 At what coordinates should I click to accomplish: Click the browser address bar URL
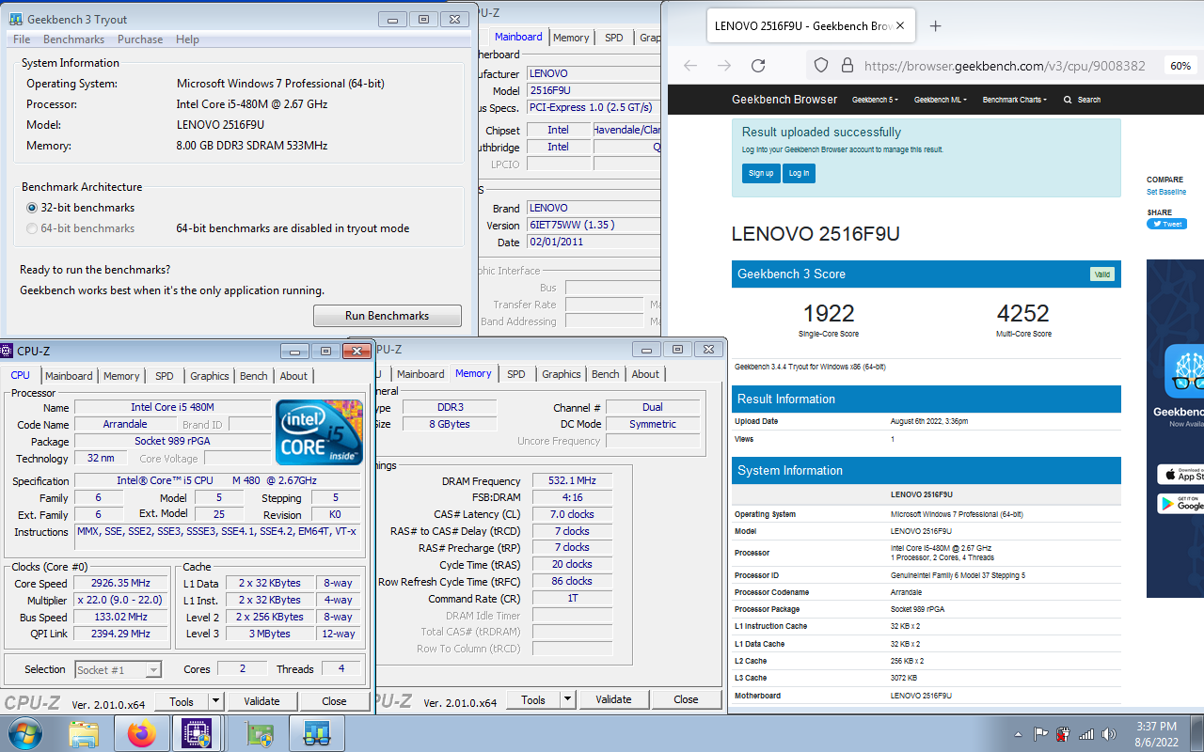(1005, 66)
